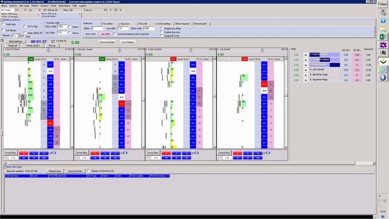Check Enable stop loss
Image resolution: width=389 pixels, height=219 pixels.
tap(162, 32)
